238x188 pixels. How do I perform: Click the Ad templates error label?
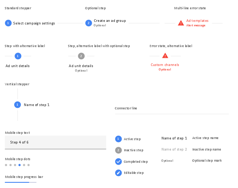197,21
